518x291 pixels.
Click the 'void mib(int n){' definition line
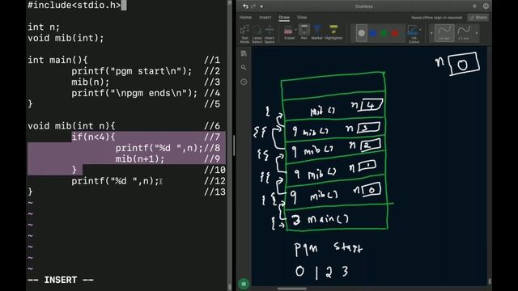[71, 126]
